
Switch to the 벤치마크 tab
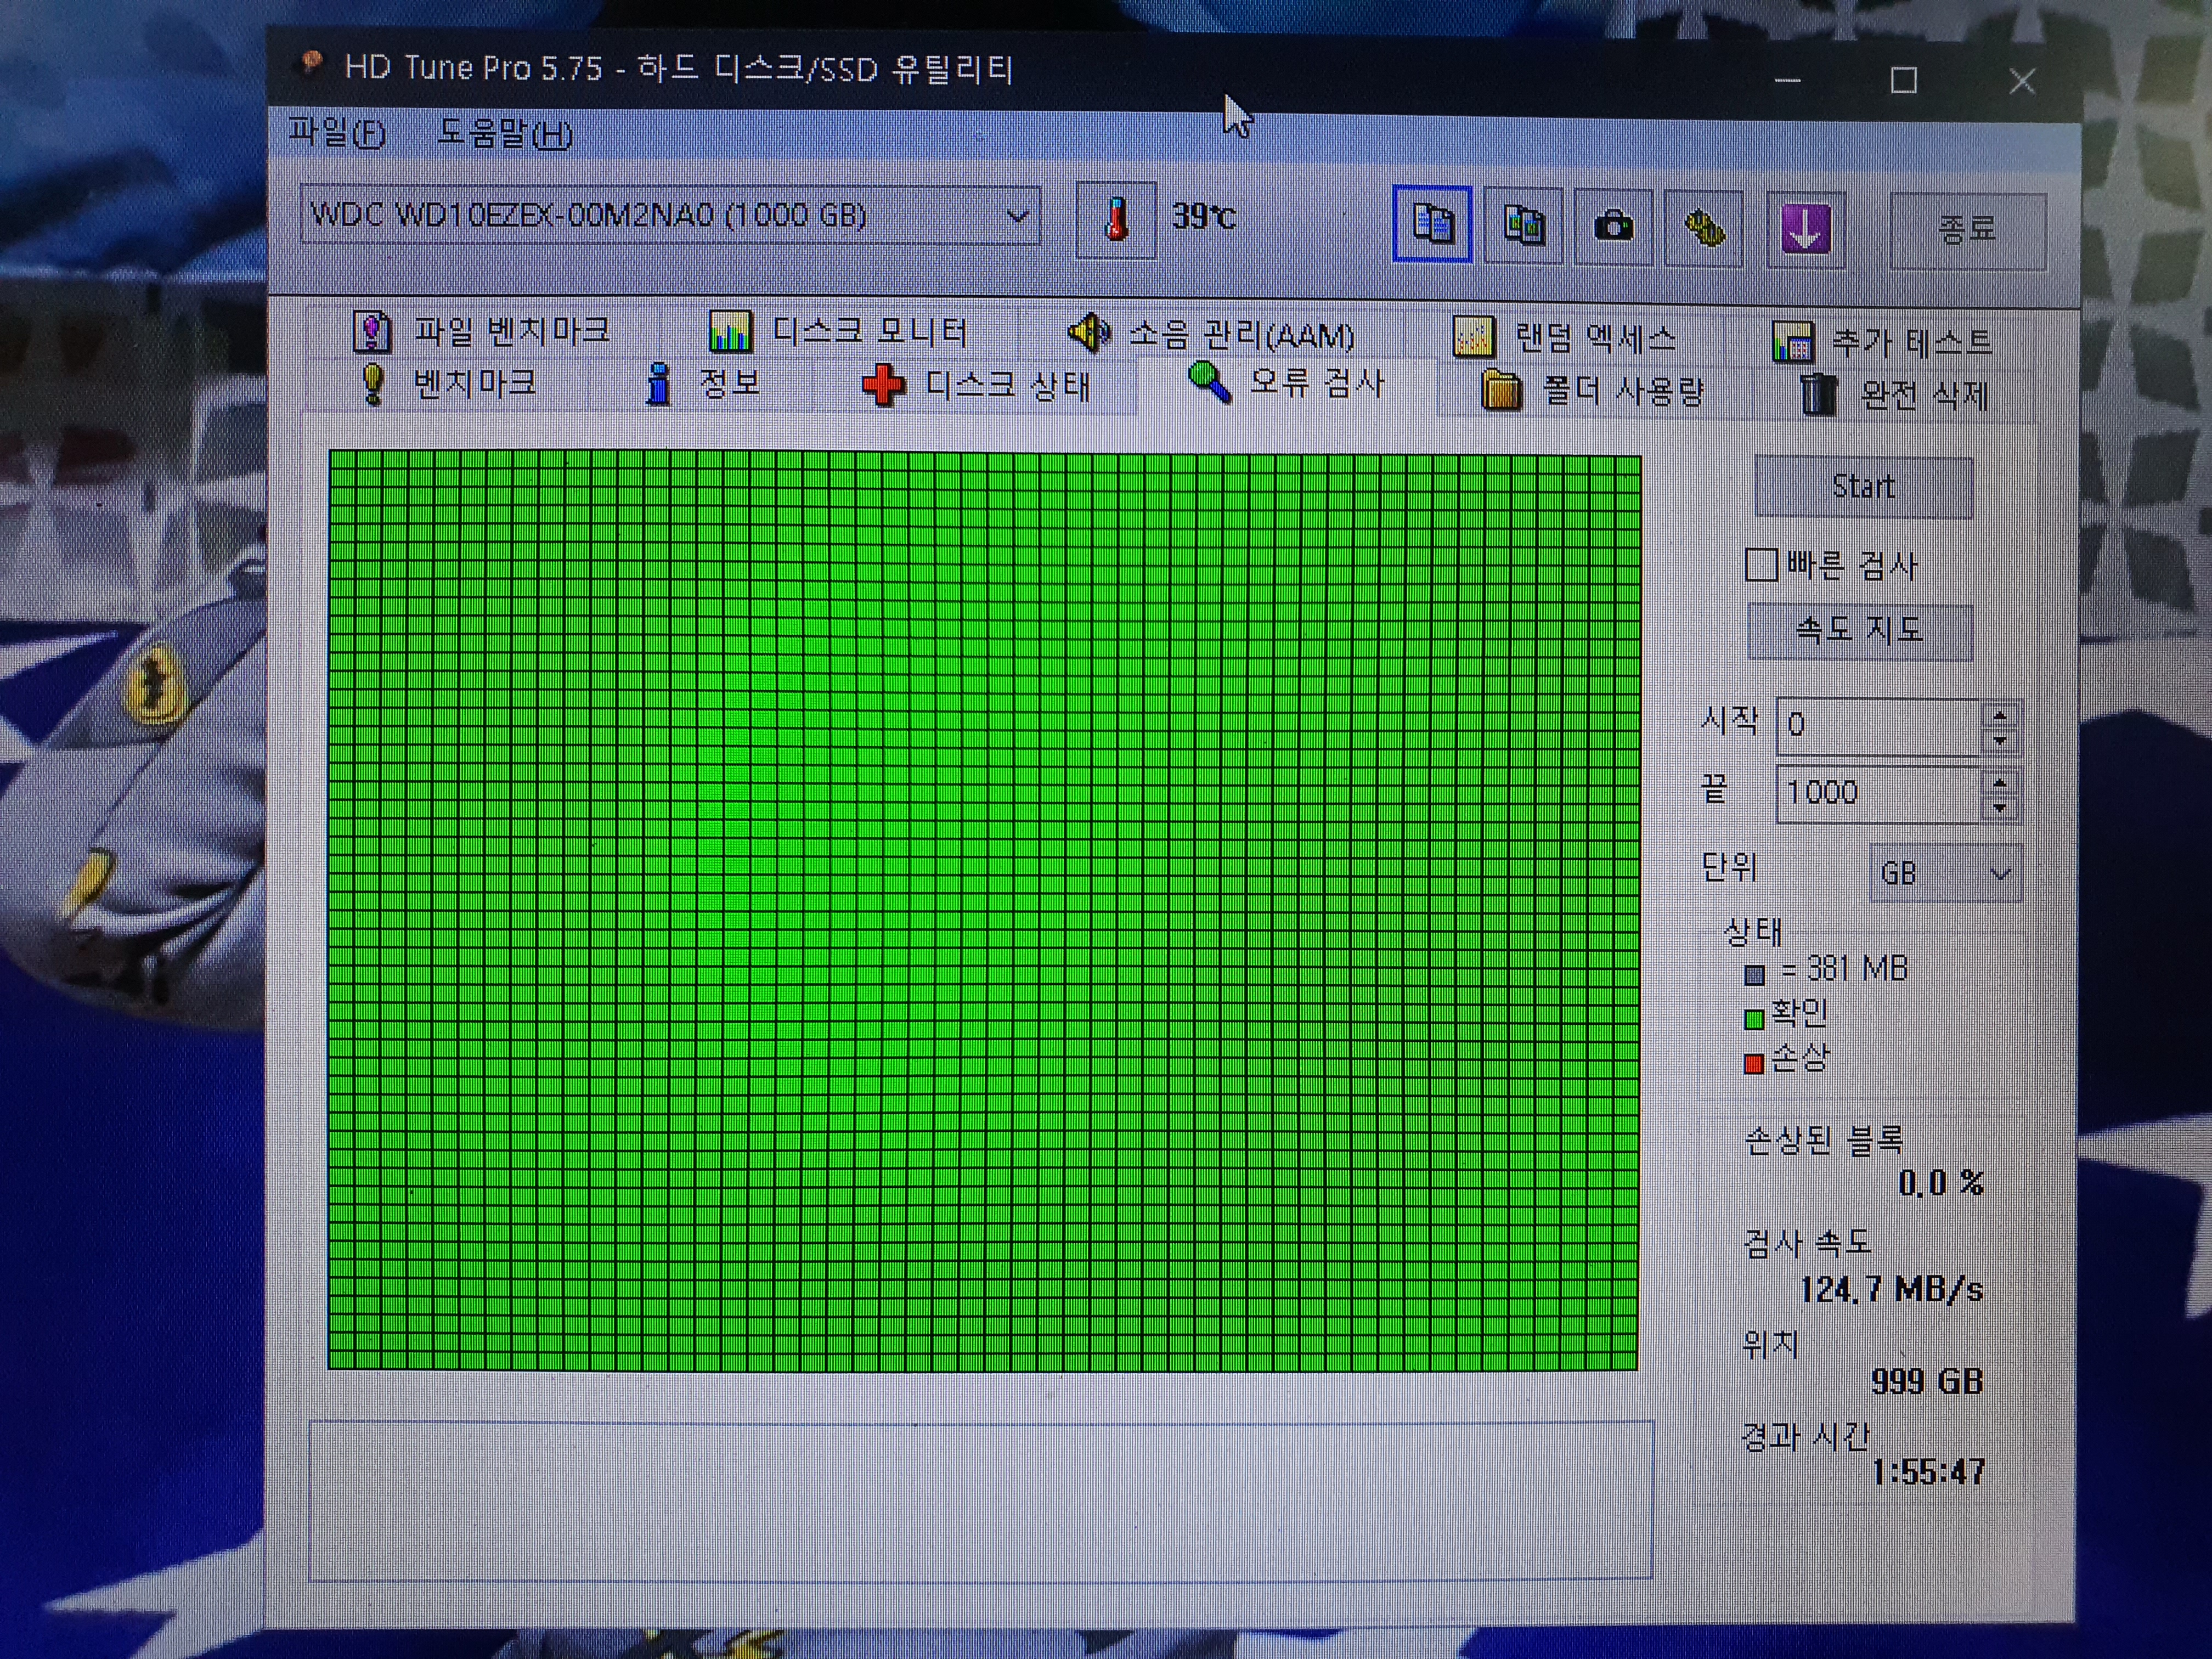[x=448, y=383]
